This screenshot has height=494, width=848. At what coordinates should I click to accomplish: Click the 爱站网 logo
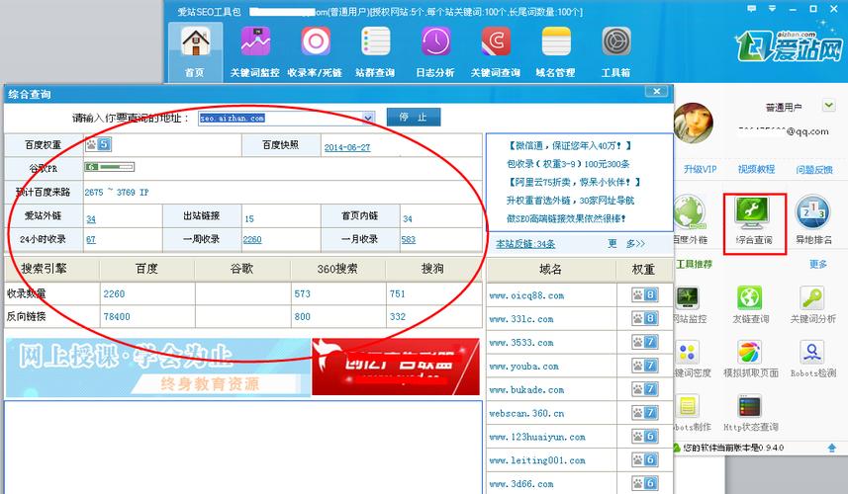tap(789, 44)
